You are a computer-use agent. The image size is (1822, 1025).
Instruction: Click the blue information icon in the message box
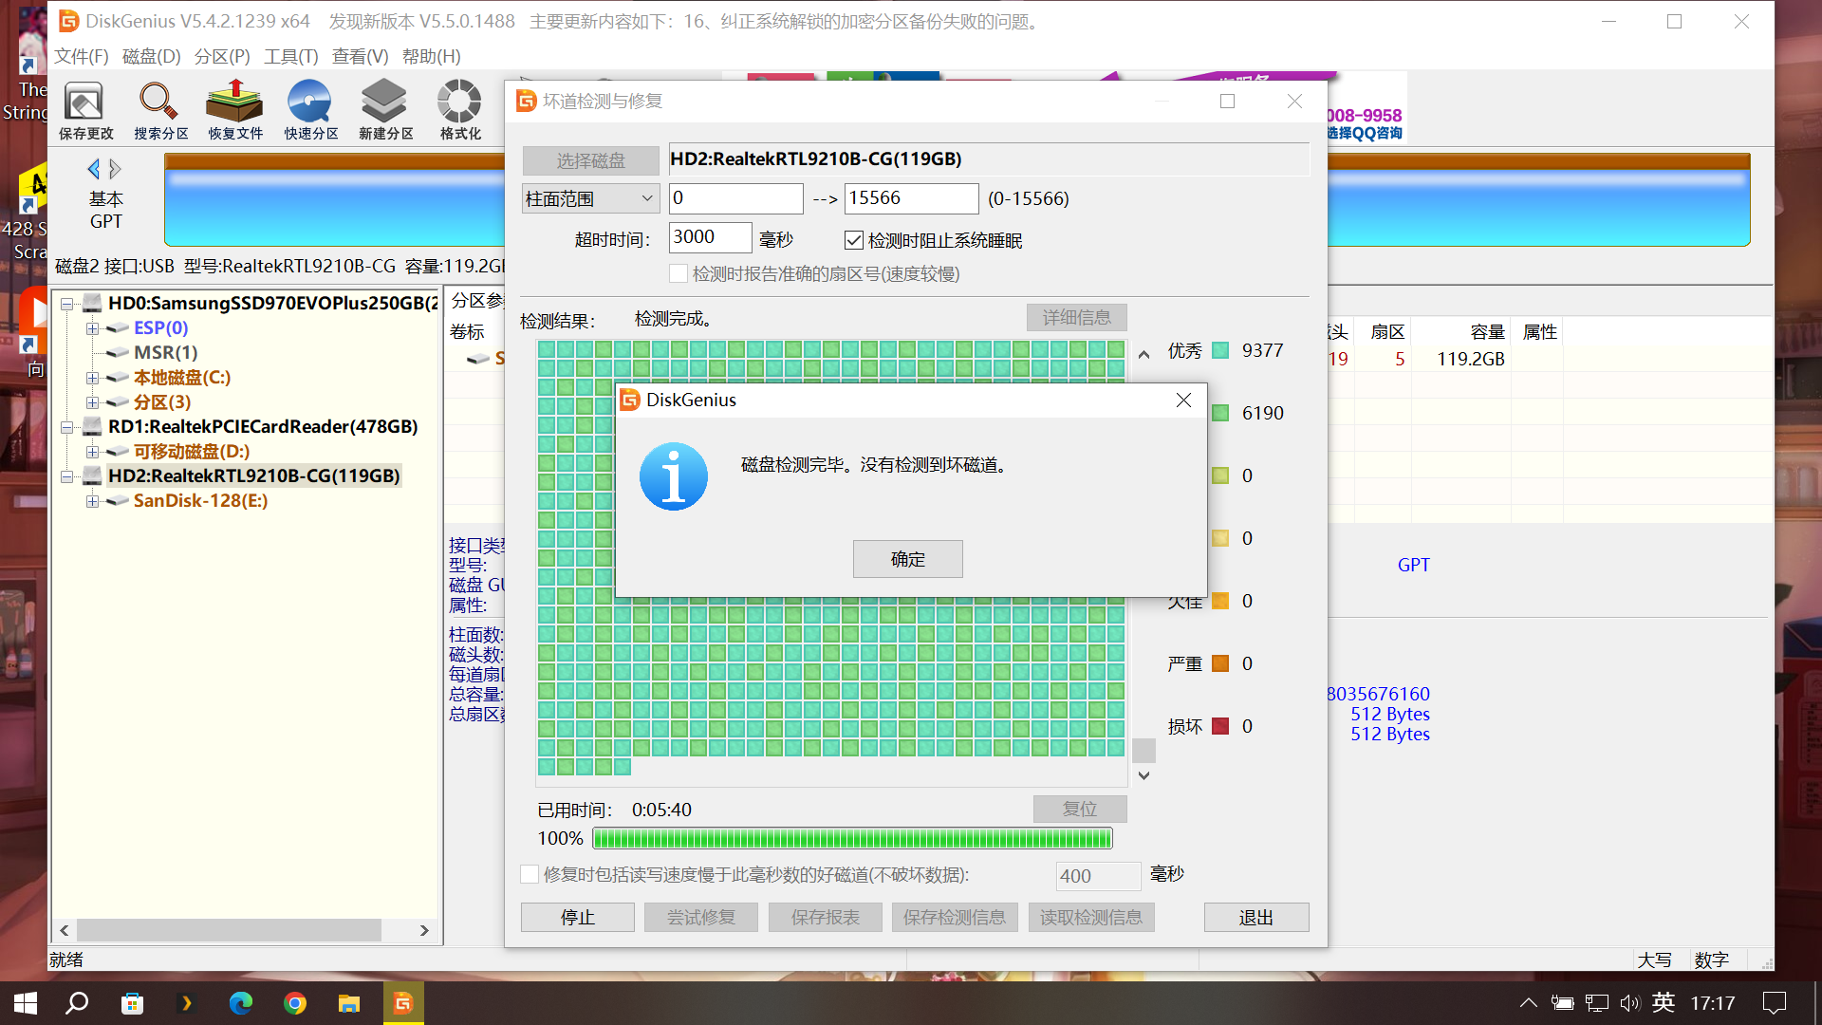click(x=674, y=476)
